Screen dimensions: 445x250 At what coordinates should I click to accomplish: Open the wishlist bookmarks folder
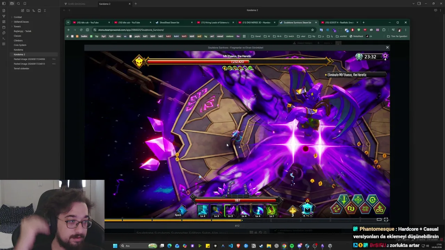[x=341, y=36]
